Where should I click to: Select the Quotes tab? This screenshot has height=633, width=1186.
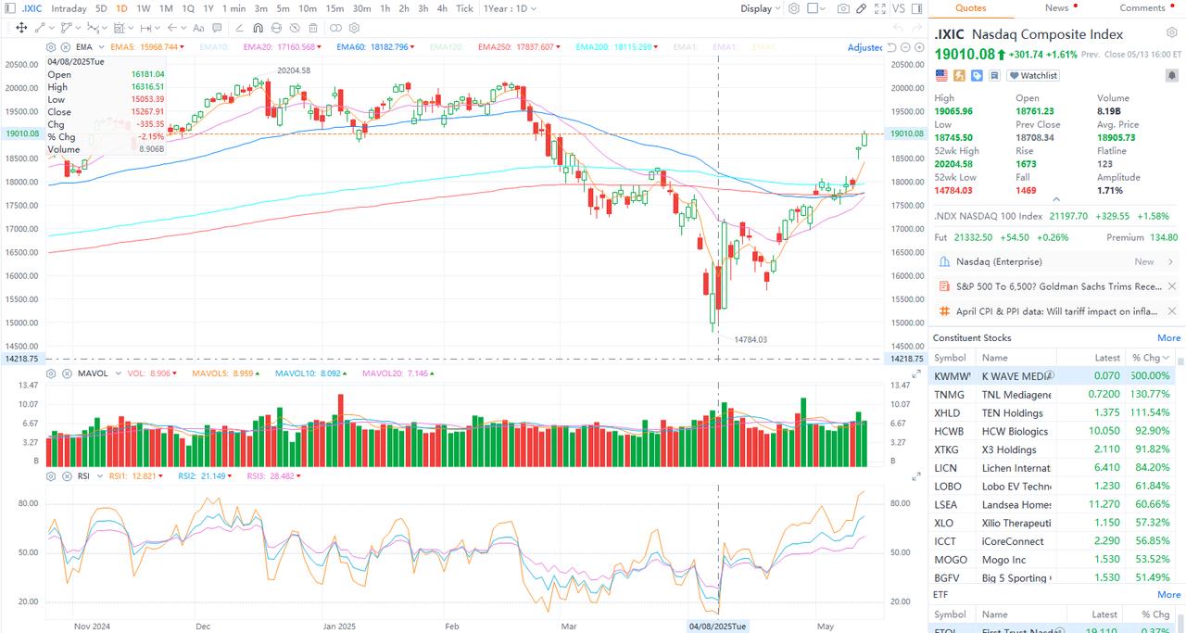pos(970,7)
